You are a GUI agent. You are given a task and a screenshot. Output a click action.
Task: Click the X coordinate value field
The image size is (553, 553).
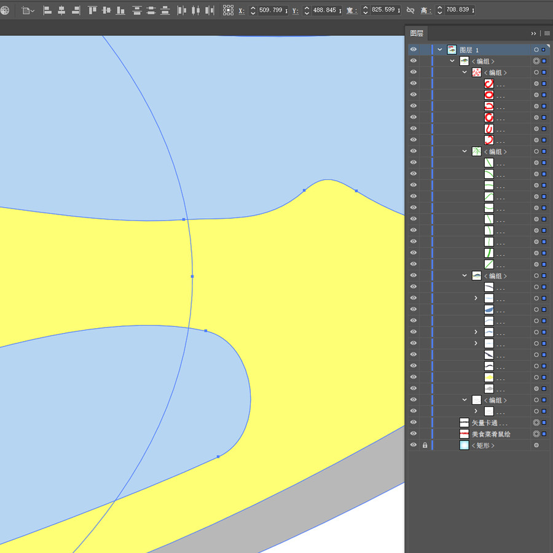point(273,10)
